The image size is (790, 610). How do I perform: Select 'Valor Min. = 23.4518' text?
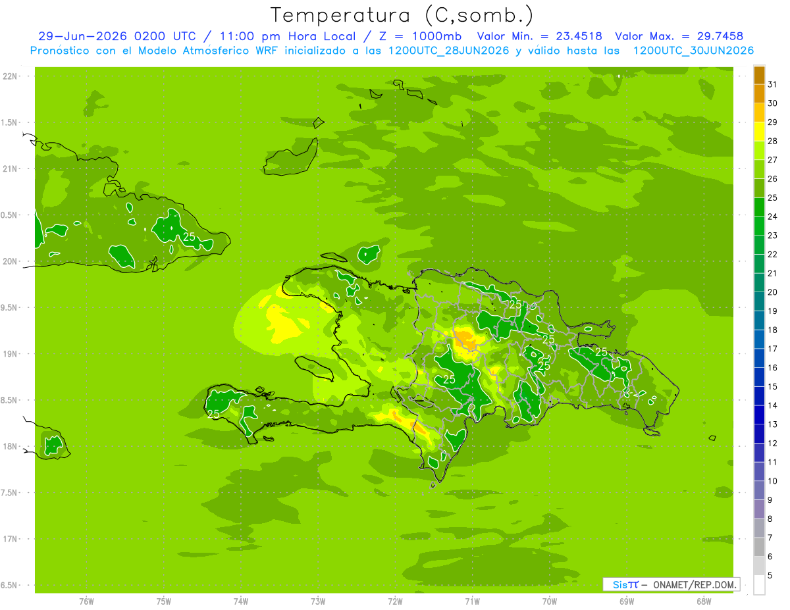pos(539,36)
